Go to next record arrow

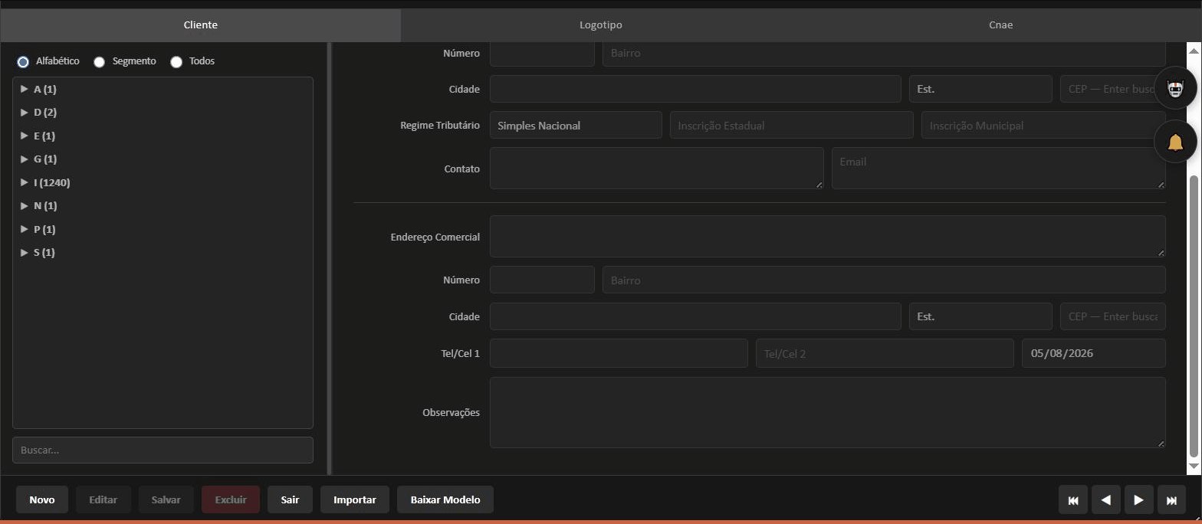coord(1139,500)
